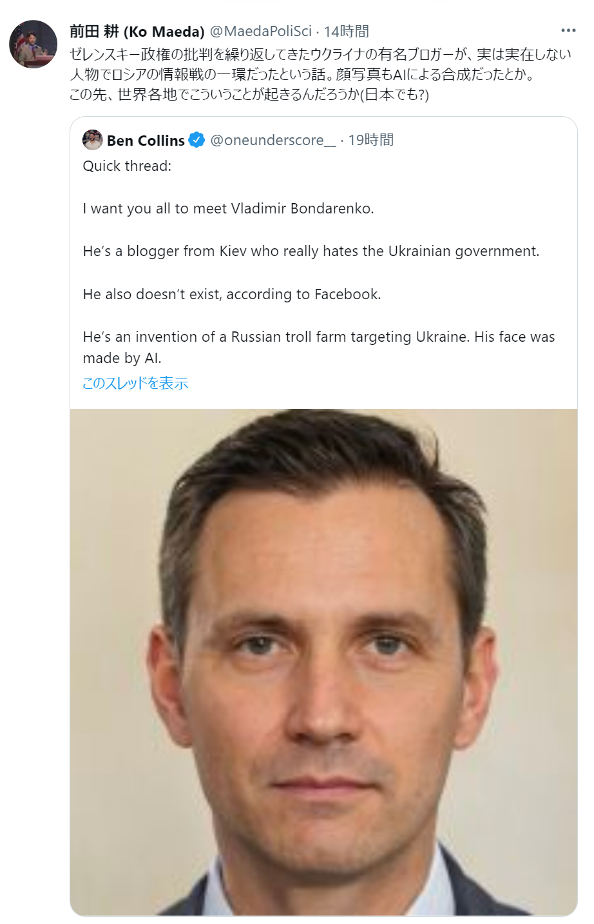Click the このスレッドを表示 link
The image size is (594, 924).
[135, 383]
